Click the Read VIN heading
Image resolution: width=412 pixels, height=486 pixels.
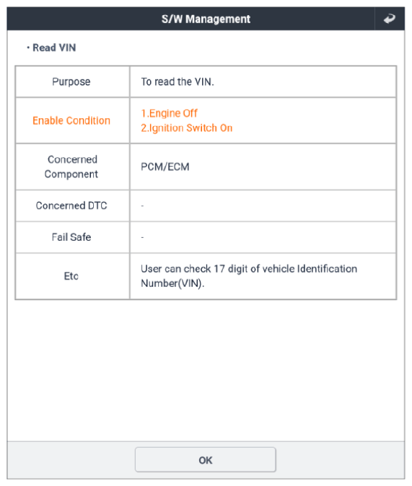(51, 48)
